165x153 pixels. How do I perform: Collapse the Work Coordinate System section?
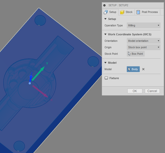(105, 34)
